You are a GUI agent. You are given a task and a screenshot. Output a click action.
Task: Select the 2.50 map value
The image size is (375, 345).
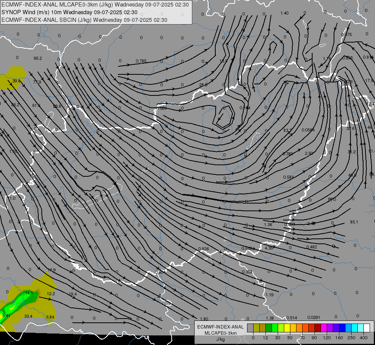[309, 153]
